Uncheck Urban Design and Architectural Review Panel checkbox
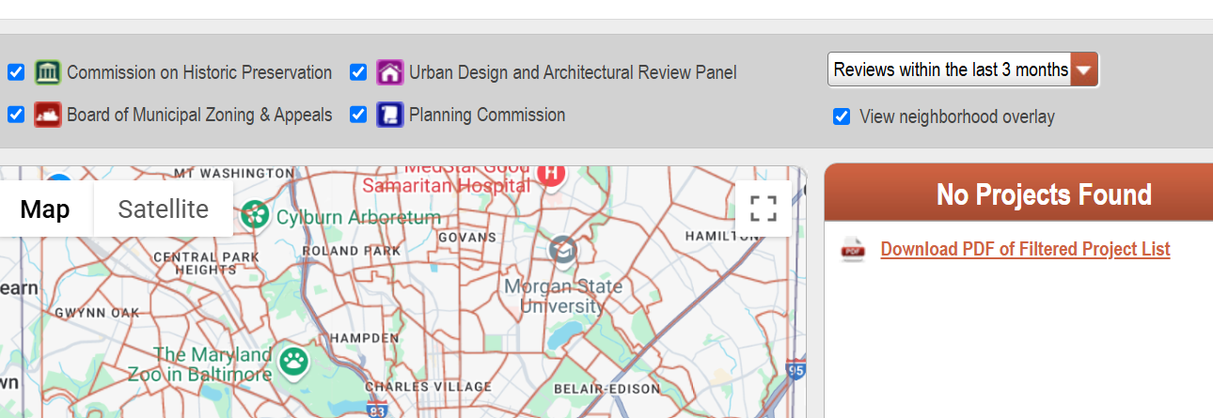Screen dimensions: 1213x418 (358, 72)
